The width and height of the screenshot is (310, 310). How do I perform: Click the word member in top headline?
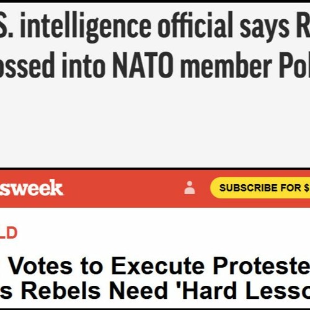226,65
